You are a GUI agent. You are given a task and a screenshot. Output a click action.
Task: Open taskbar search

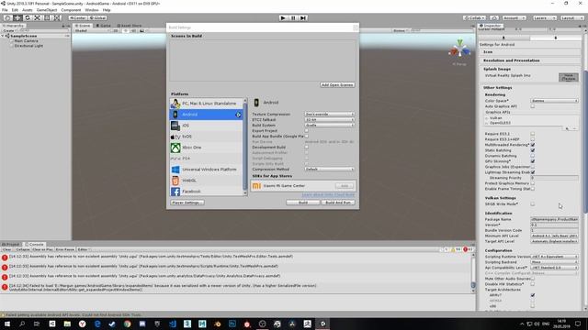click(22, 324)
